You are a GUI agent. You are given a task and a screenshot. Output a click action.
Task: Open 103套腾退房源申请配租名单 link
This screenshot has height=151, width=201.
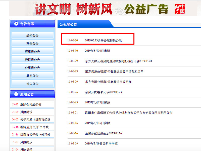click(x=114, y=71)
